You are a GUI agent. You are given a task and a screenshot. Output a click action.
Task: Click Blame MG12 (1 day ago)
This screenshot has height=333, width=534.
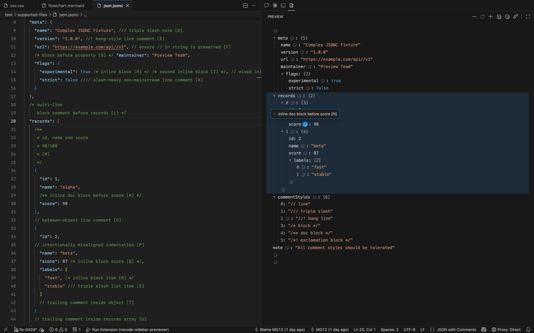[279, 330]
